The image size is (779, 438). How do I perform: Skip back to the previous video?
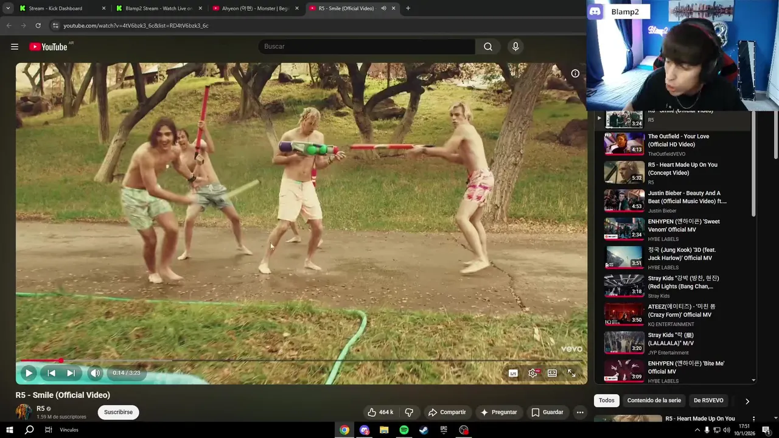52,373
